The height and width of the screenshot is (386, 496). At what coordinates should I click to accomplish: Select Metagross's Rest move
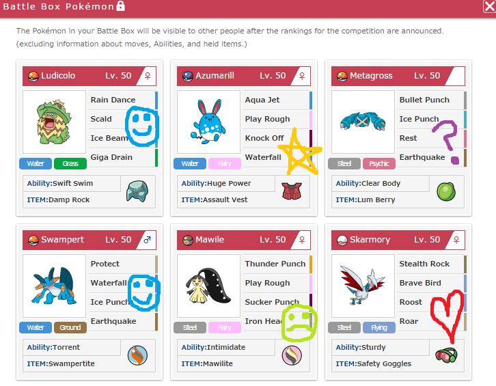pos(432,138)
